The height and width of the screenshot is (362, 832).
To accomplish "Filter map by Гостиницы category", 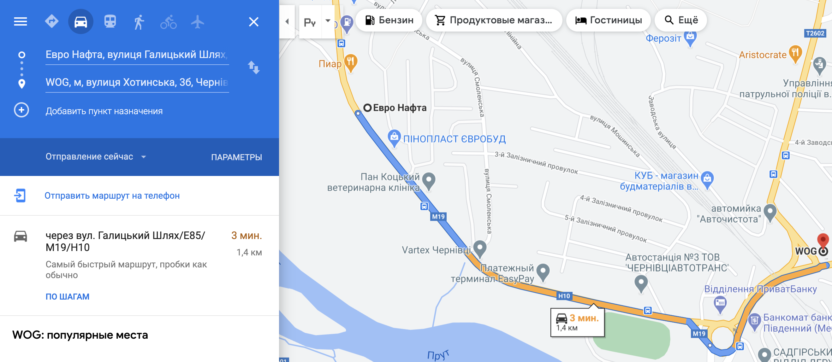I will (x=608, y=20).
